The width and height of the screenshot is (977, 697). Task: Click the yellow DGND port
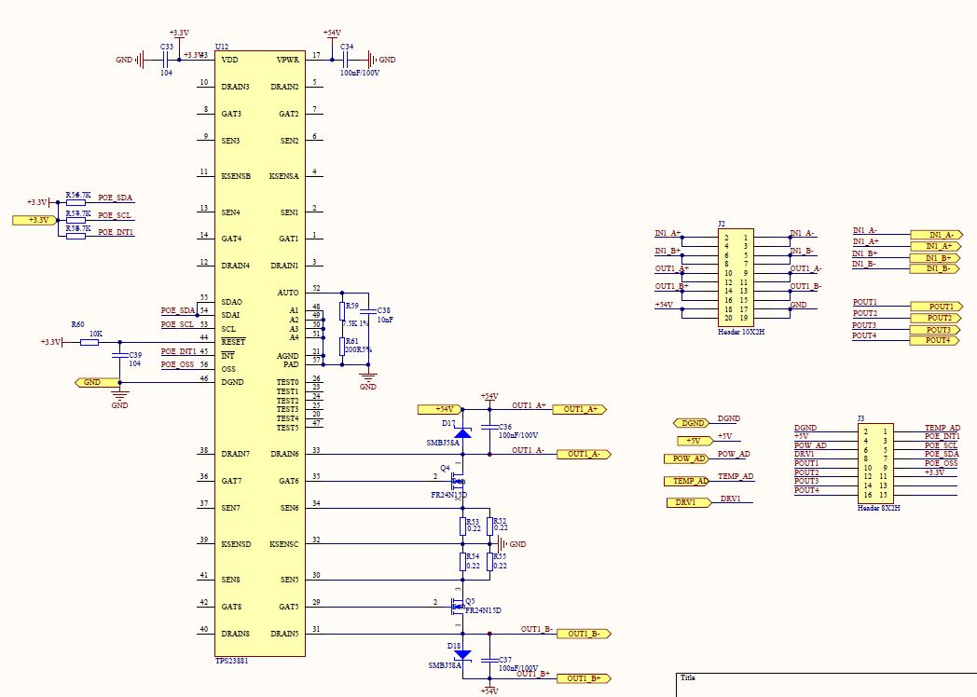coord(693,423)
